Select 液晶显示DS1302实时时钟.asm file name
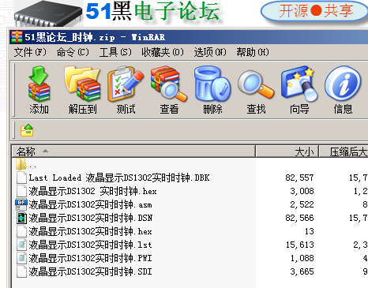The width and height of the screenshot is (368, 288). click(90, 204)
